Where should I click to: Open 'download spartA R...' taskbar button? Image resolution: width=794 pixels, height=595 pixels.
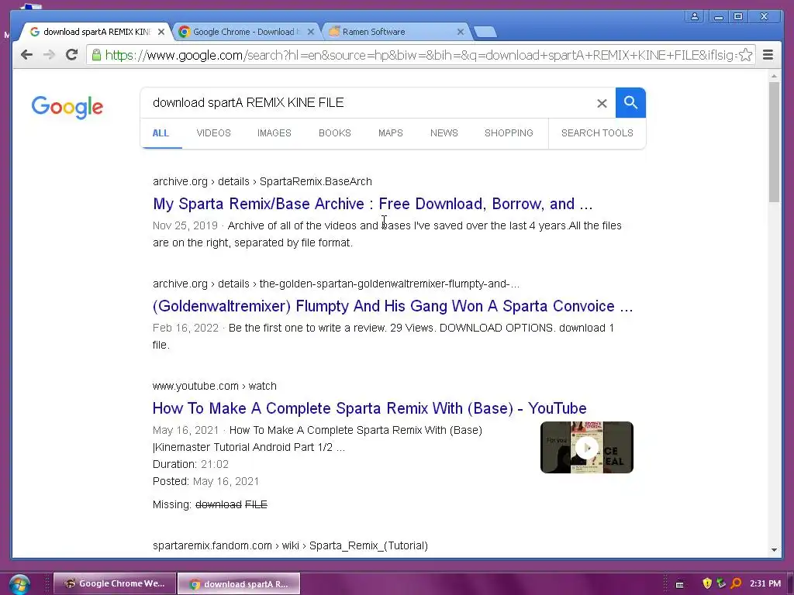239,584
